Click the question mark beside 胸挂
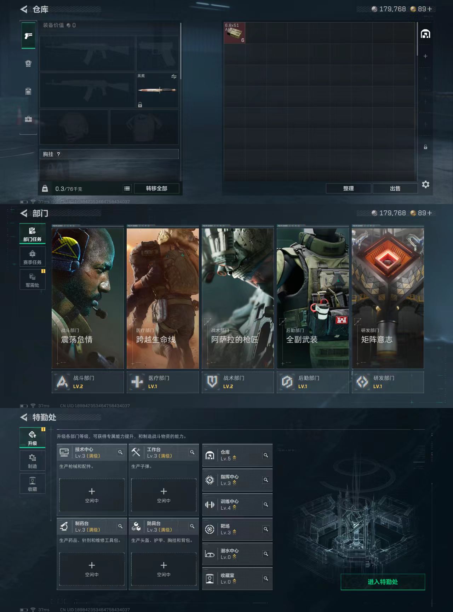 [59, 154]
